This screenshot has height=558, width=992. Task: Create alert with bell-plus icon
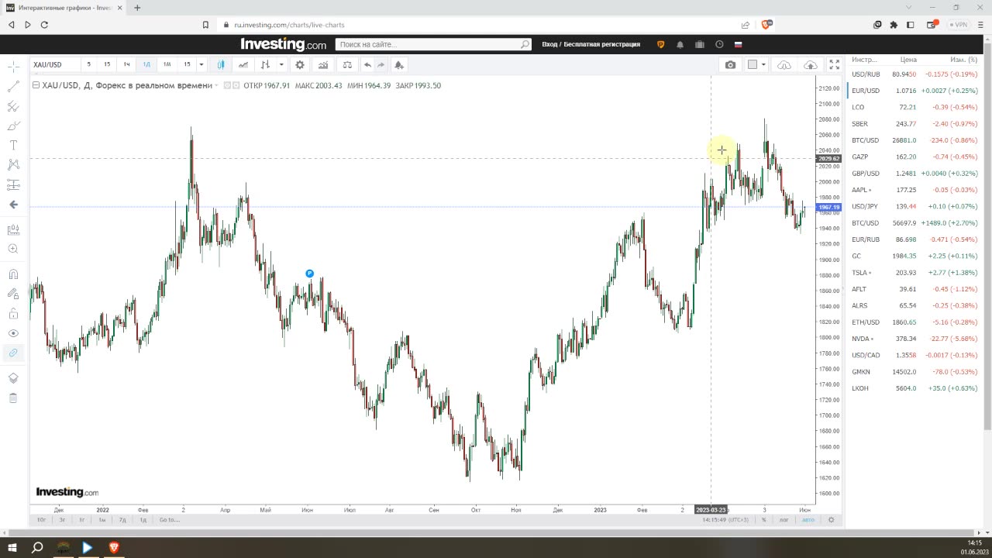[398, 64]
